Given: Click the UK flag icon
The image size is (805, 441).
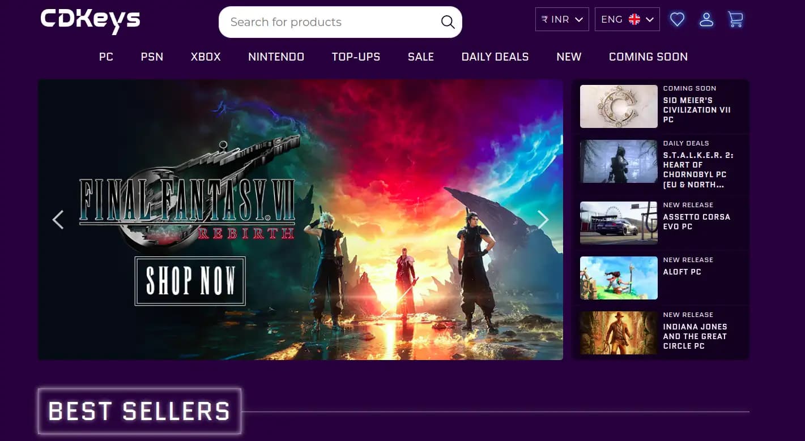Looking at the screenshot, I should click(634, 19).
